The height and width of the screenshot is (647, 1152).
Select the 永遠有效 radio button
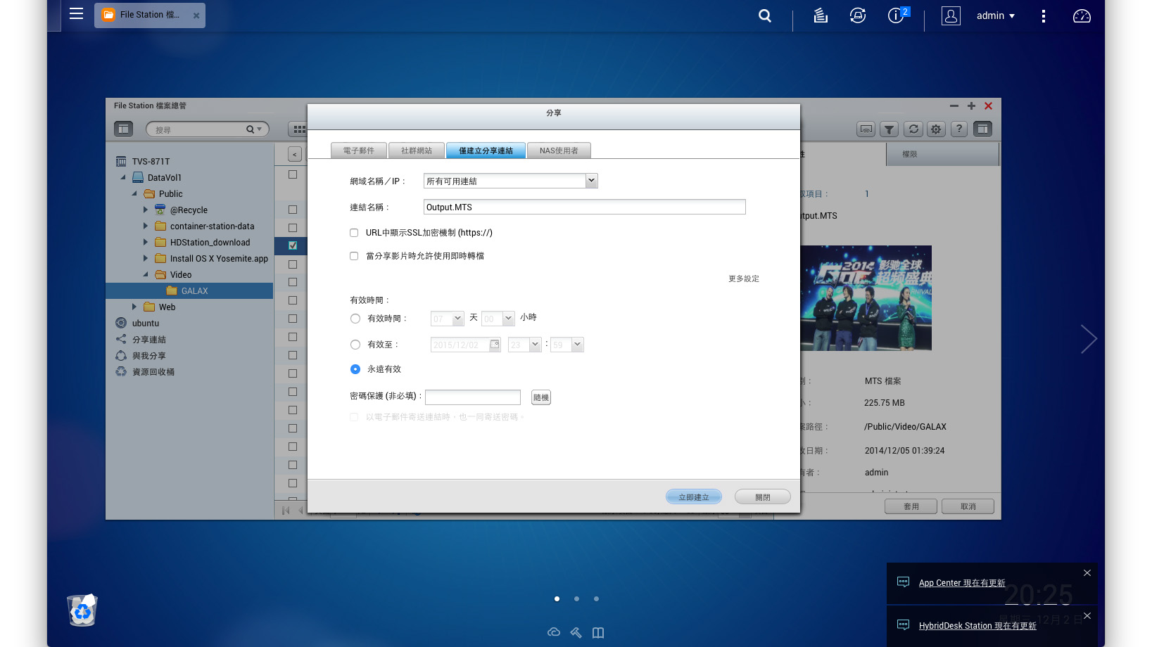coord(355,369)
